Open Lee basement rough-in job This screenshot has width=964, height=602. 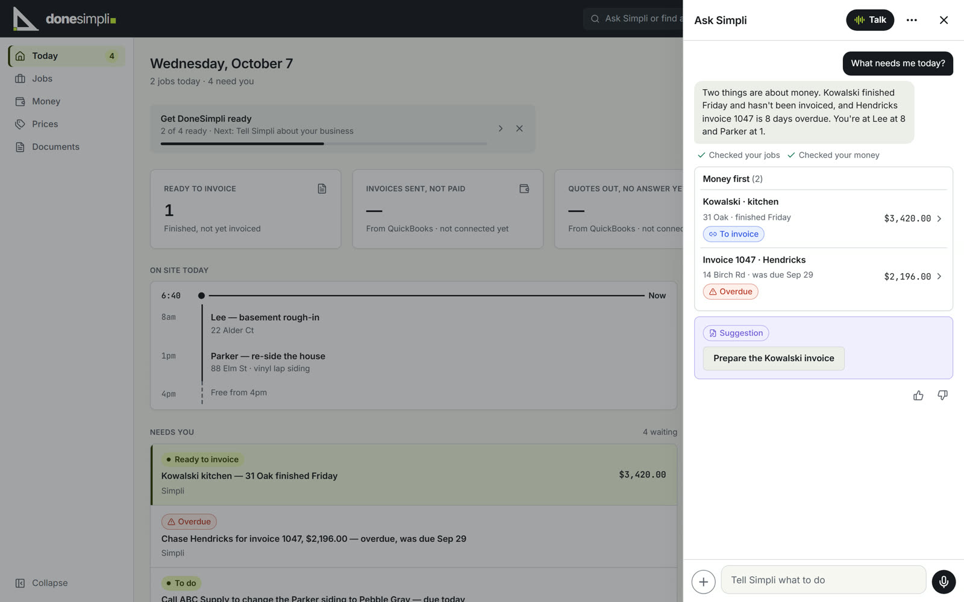click(265, 324)
